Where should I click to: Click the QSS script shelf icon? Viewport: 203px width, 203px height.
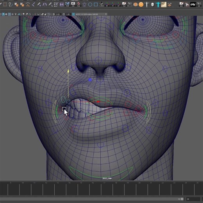pyautogui.click(x=181, y=4)
